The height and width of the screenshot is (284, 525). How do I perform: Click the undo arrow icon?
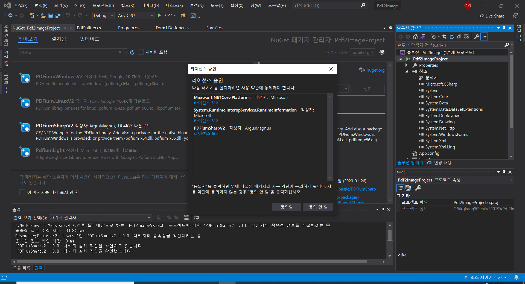point(68,16)
